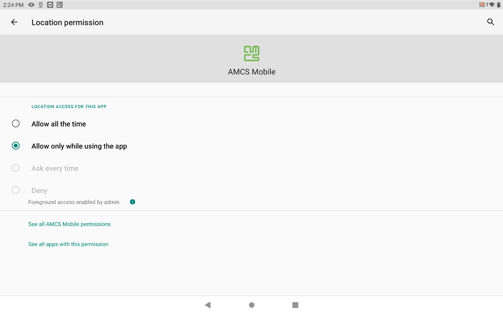
Task: Tap the AMCS Mobile app icon
Action: click(251, 53)
